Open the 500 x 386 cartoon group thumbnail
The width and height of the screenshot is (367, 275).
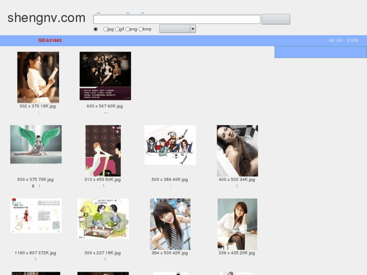(170, 145)
